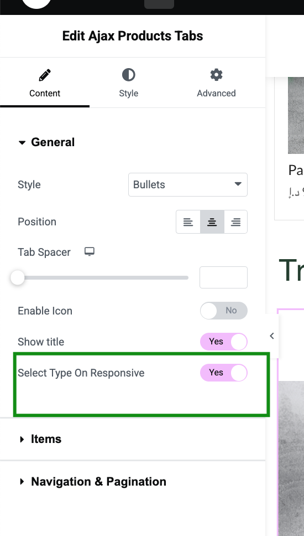Toggle the Enable Icon switch
Viewport: 304px width, 536px height.
pyautogui.click(x=224, y=311)
